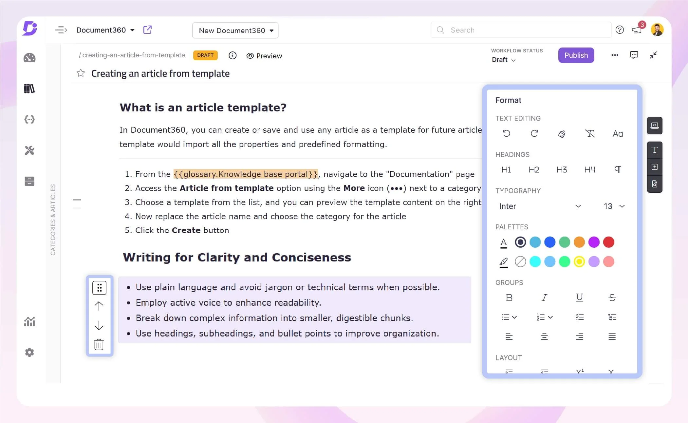This screenshot has width=688, height=423.
Task: Open the Settings gear icon in sidebar
Action: tap(29, 352)
